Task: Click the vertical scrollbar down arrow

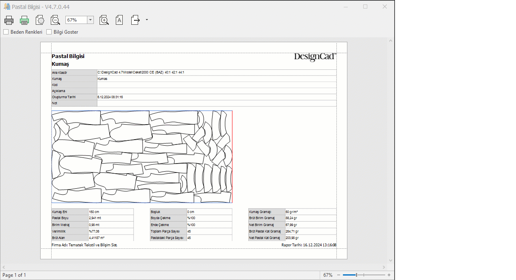Action: [x=391, y=260]
